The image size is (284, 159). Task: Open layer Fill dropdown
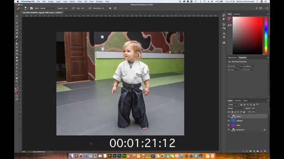256,112
